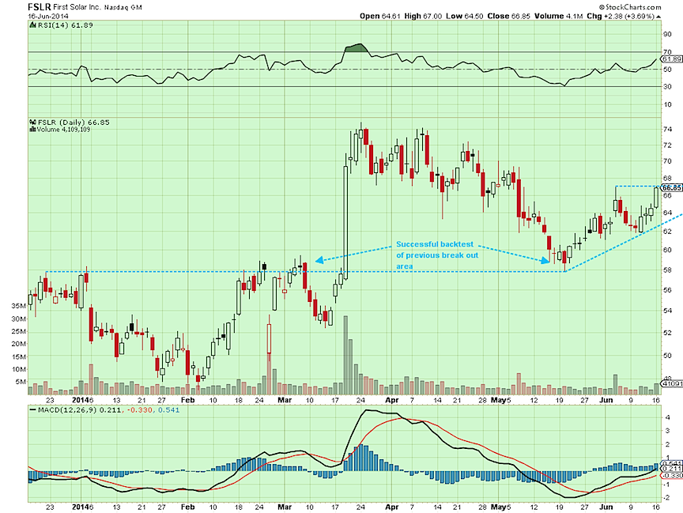Click the Low 64.50 quote value
Image resolution: width=683 pixels, height=513 pixels.
point(464,16)
